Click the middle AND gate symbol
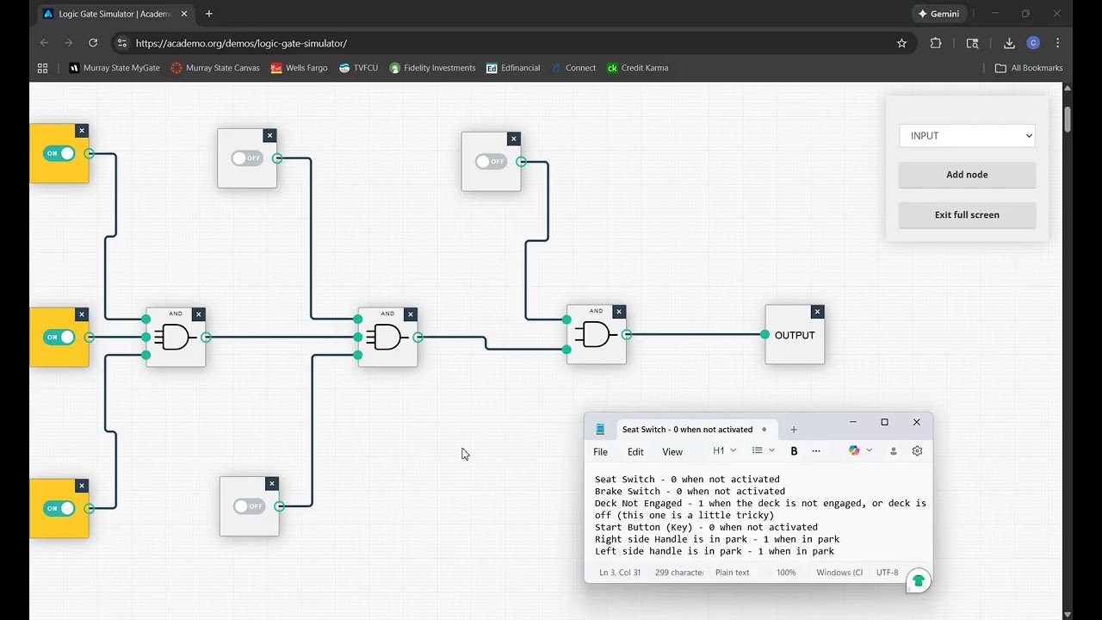Image resolution: width=1102 pixels, height=620 pixels. 387,338
